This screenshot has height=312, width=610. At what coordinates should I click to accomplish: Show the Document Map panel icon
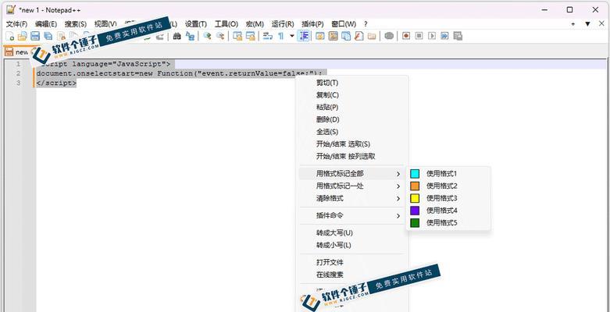click(333, 36)
